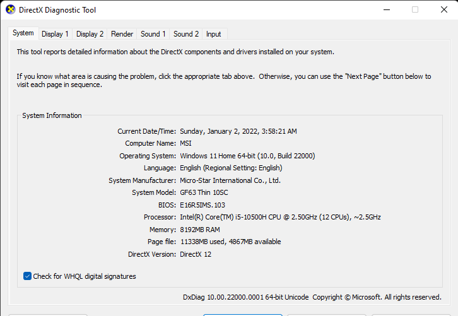458x316 pixels.
Task: Select the System tab
Action: click(x=23, y=33)
